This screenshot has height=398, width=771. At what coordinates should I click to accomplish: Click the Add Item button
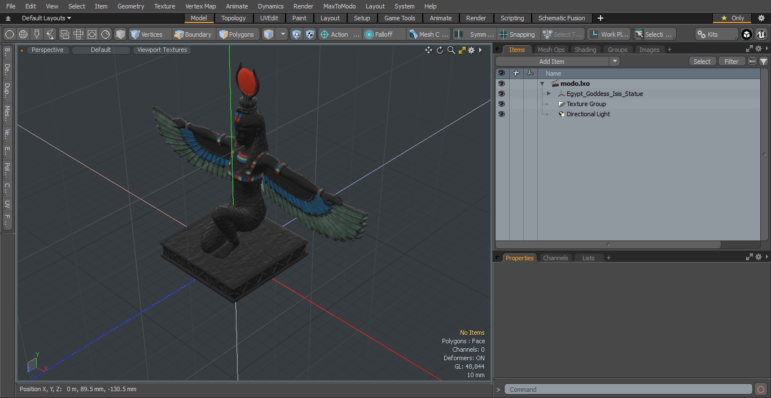tap(551, 62)
